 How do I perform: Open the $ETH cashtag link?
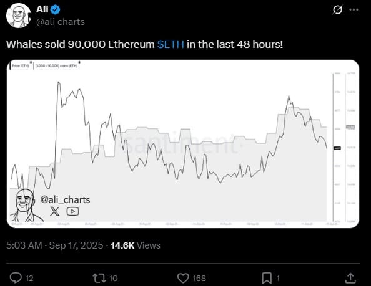[x=171, y=44]
